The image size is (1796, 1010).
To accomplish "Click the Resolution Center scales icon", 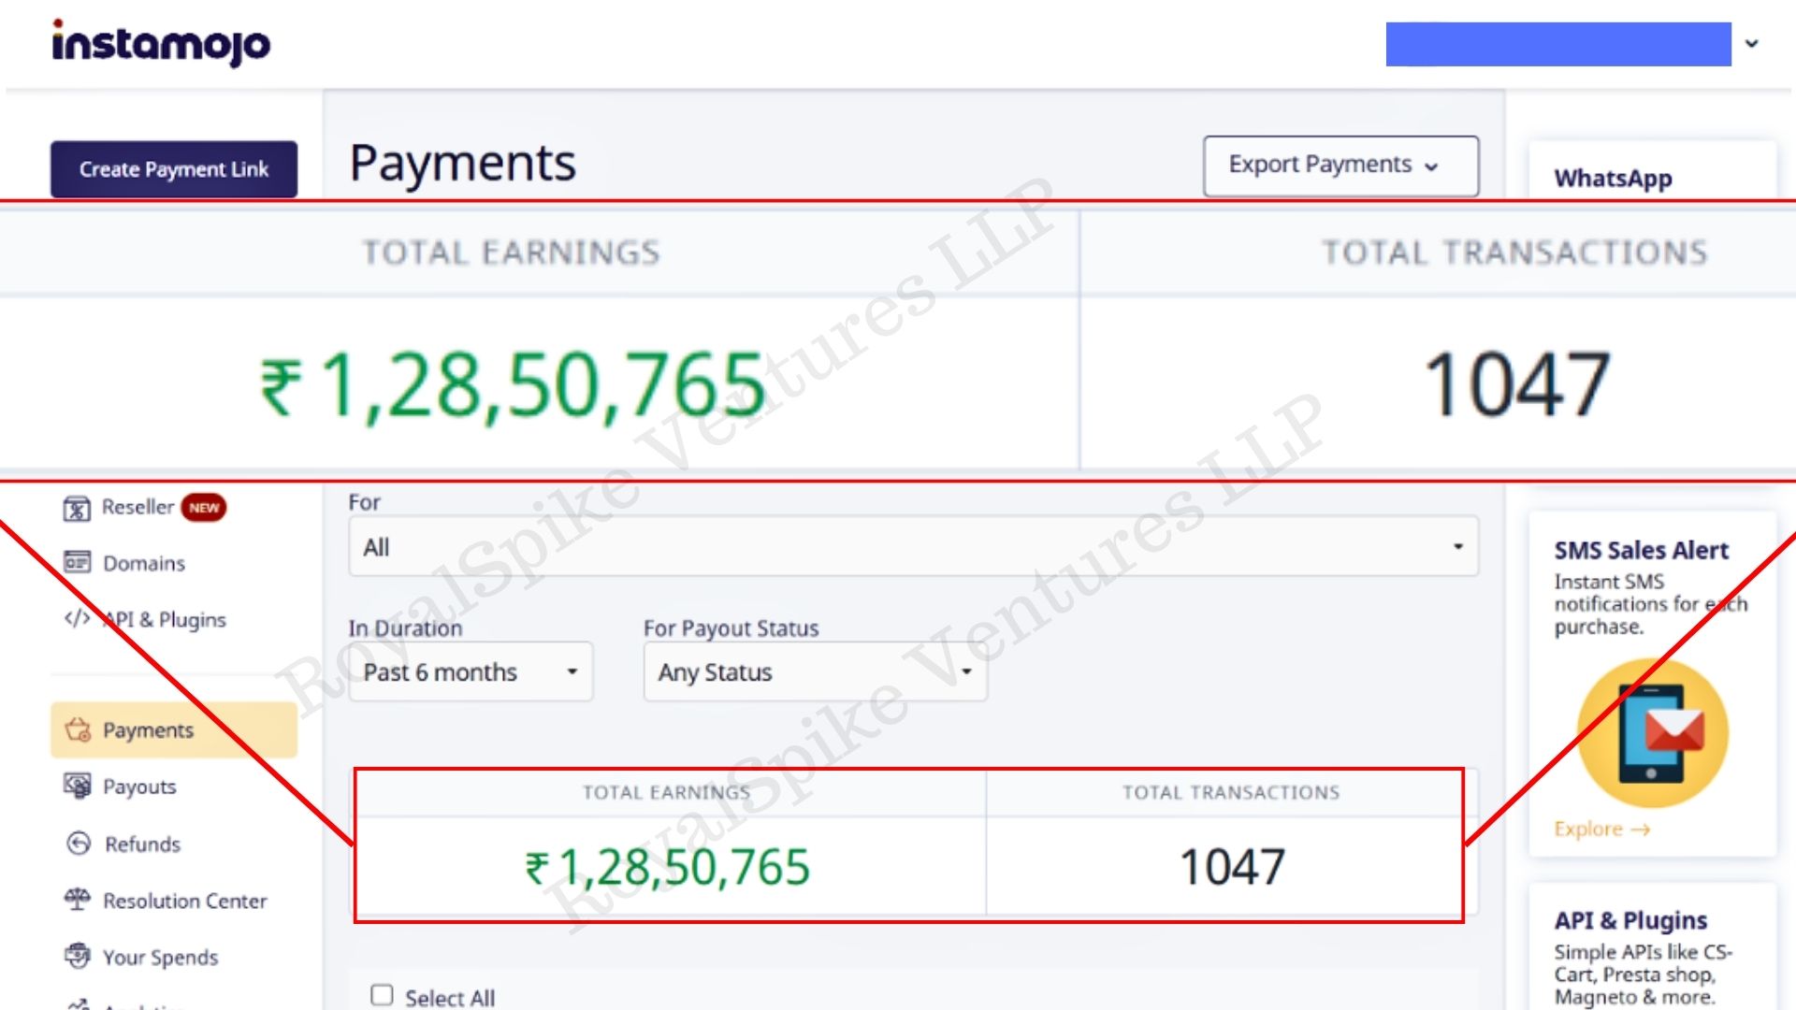I will coord(77,900).
